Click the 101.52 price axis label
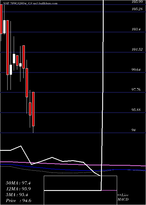The height and width of the screenshot is (205, 146). point(137,49)
